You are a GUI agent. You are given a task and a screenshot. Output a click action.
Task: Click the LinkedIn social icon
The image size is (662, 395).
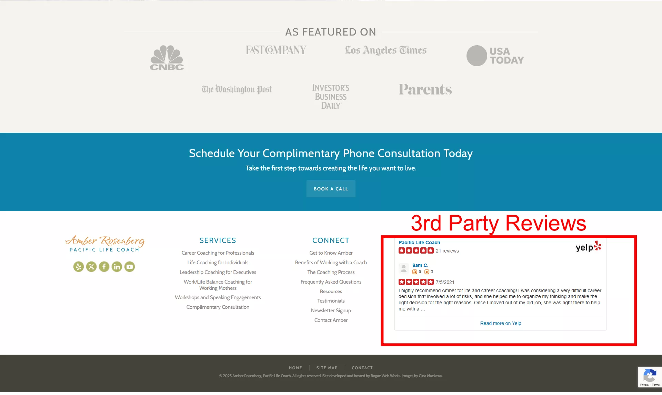pos(117,266)
